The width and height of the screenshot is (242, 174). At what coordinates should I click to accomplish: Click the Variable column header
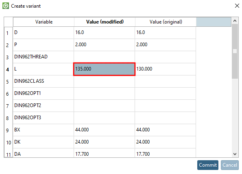point(44,22)
